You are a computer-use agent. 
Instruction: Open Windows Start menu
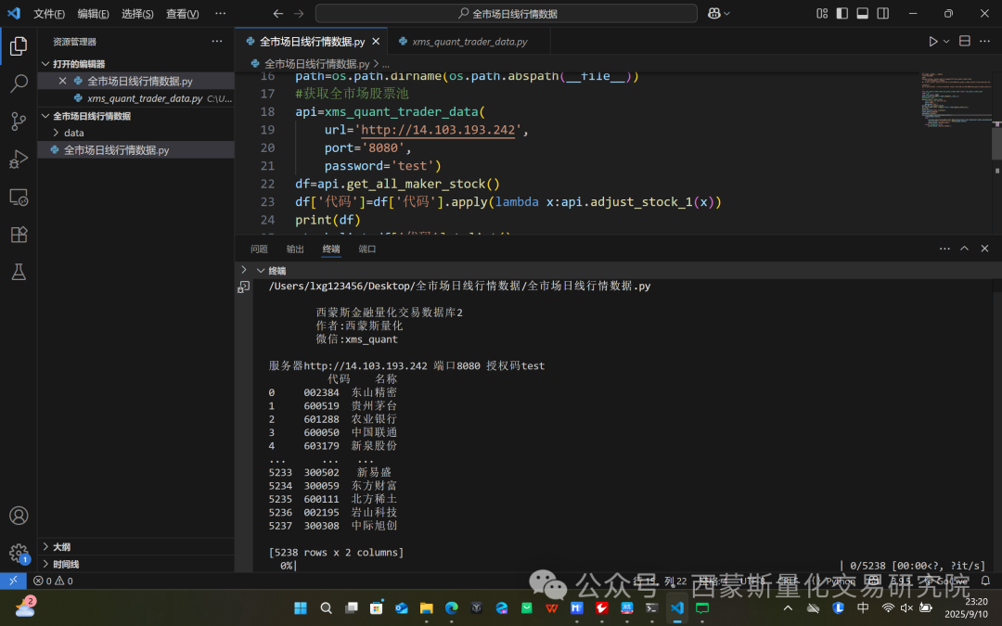(x=301, y=607)
